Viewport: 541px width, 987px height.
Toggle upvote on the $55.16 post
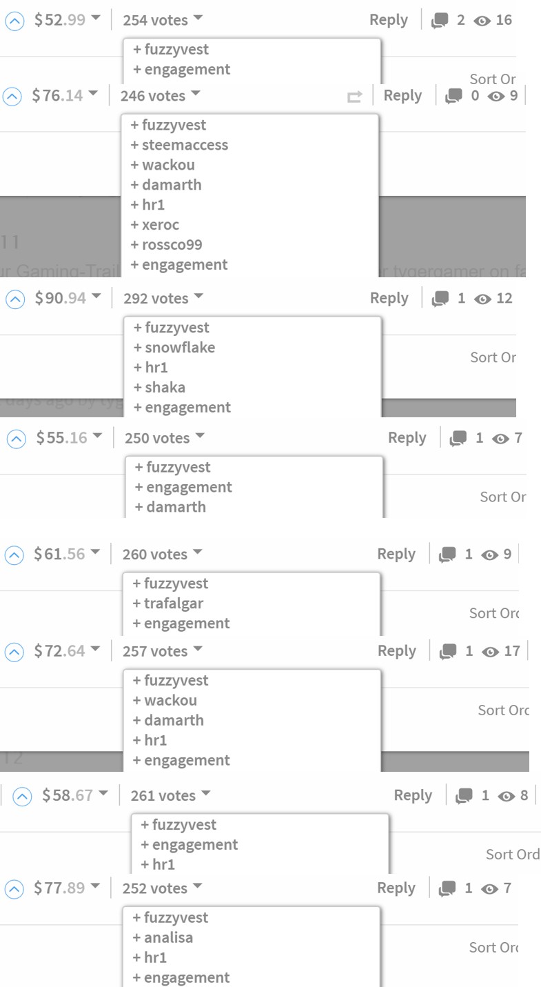pyautogui.click(x=16, y=439)
